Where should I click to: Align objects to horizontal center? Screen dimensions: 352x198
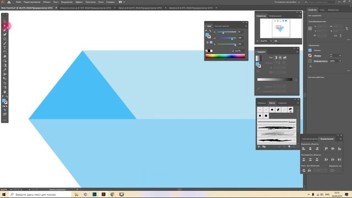(310, 148)
